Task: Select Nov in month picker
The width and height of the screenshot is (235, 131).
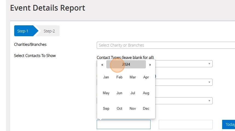Action: pyautogui.click(x=133, y=109)
